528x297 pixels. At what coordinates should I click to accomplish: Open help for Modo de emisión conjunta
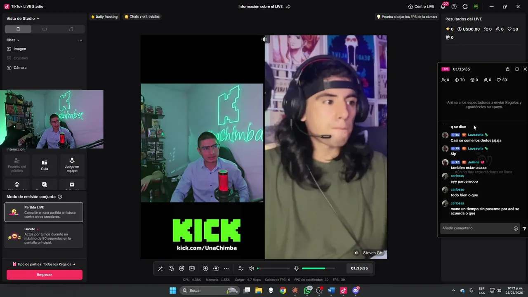(x=60, y=197)
